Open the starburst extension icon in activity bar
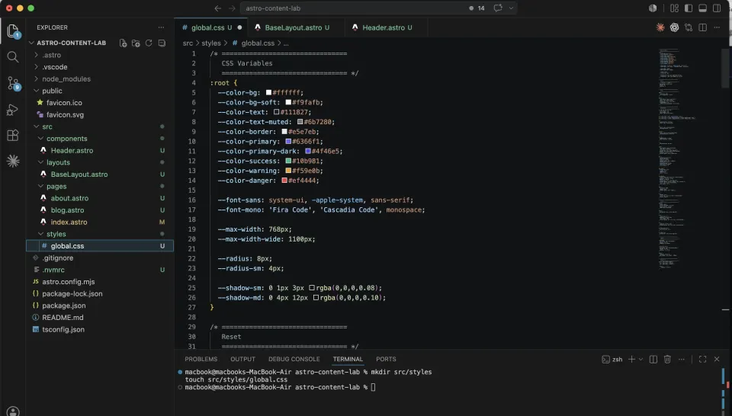The height and width of the screenshot is (416, 732). click(x=13, y=161)
